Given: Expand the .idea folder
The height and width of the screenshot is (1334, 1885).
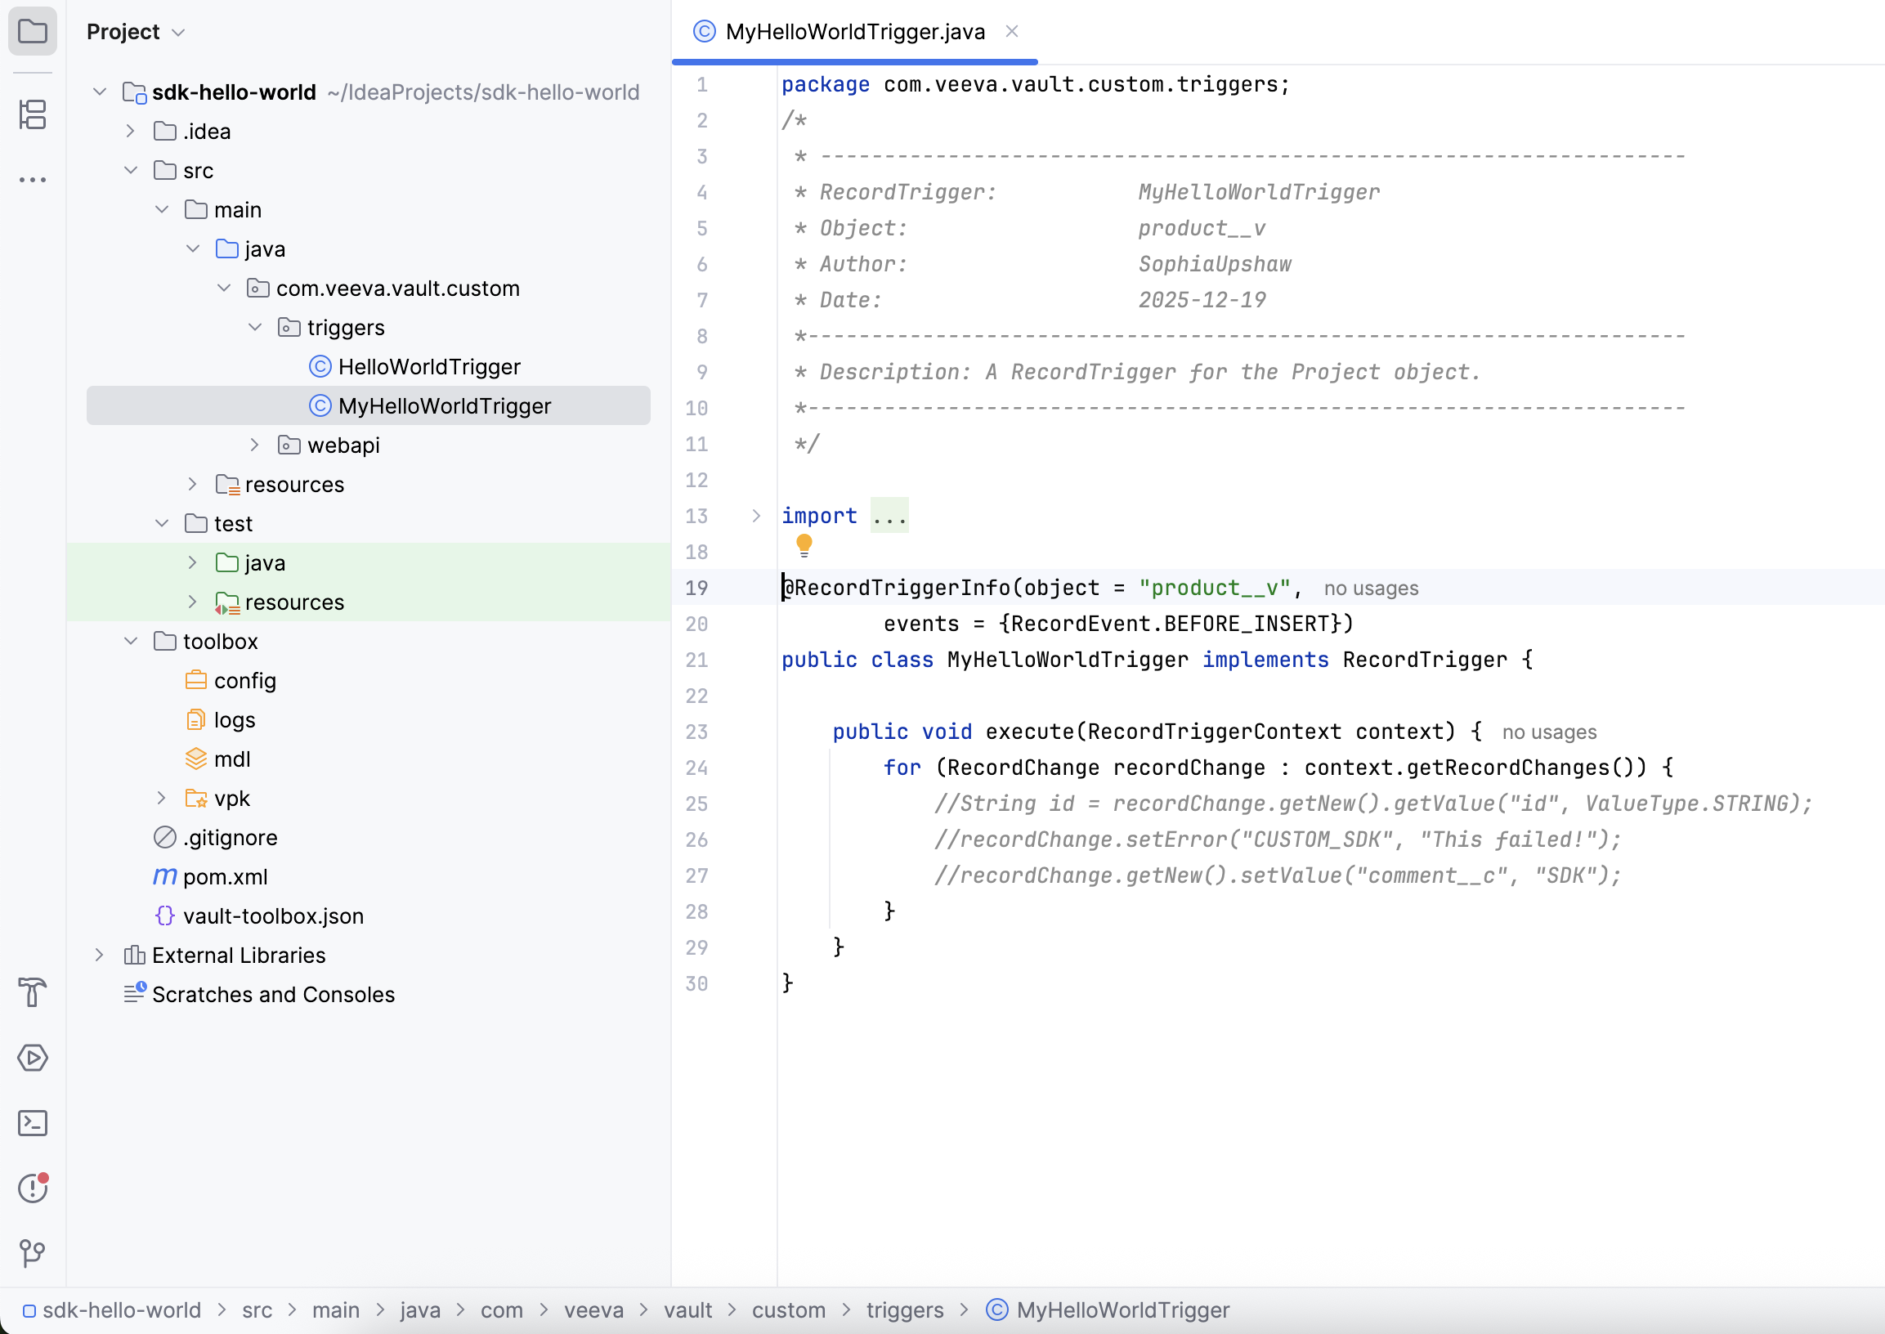Looking at the screenshot, I should (x=131, y=131).
